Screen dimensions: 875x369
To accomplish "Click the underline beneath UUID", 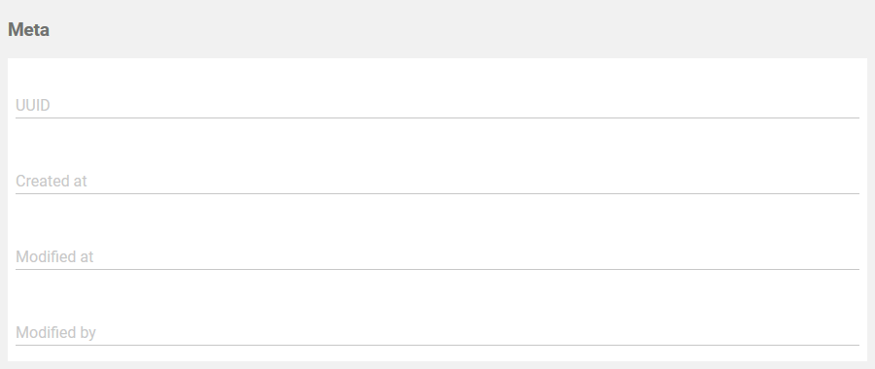I will (437, 118).
